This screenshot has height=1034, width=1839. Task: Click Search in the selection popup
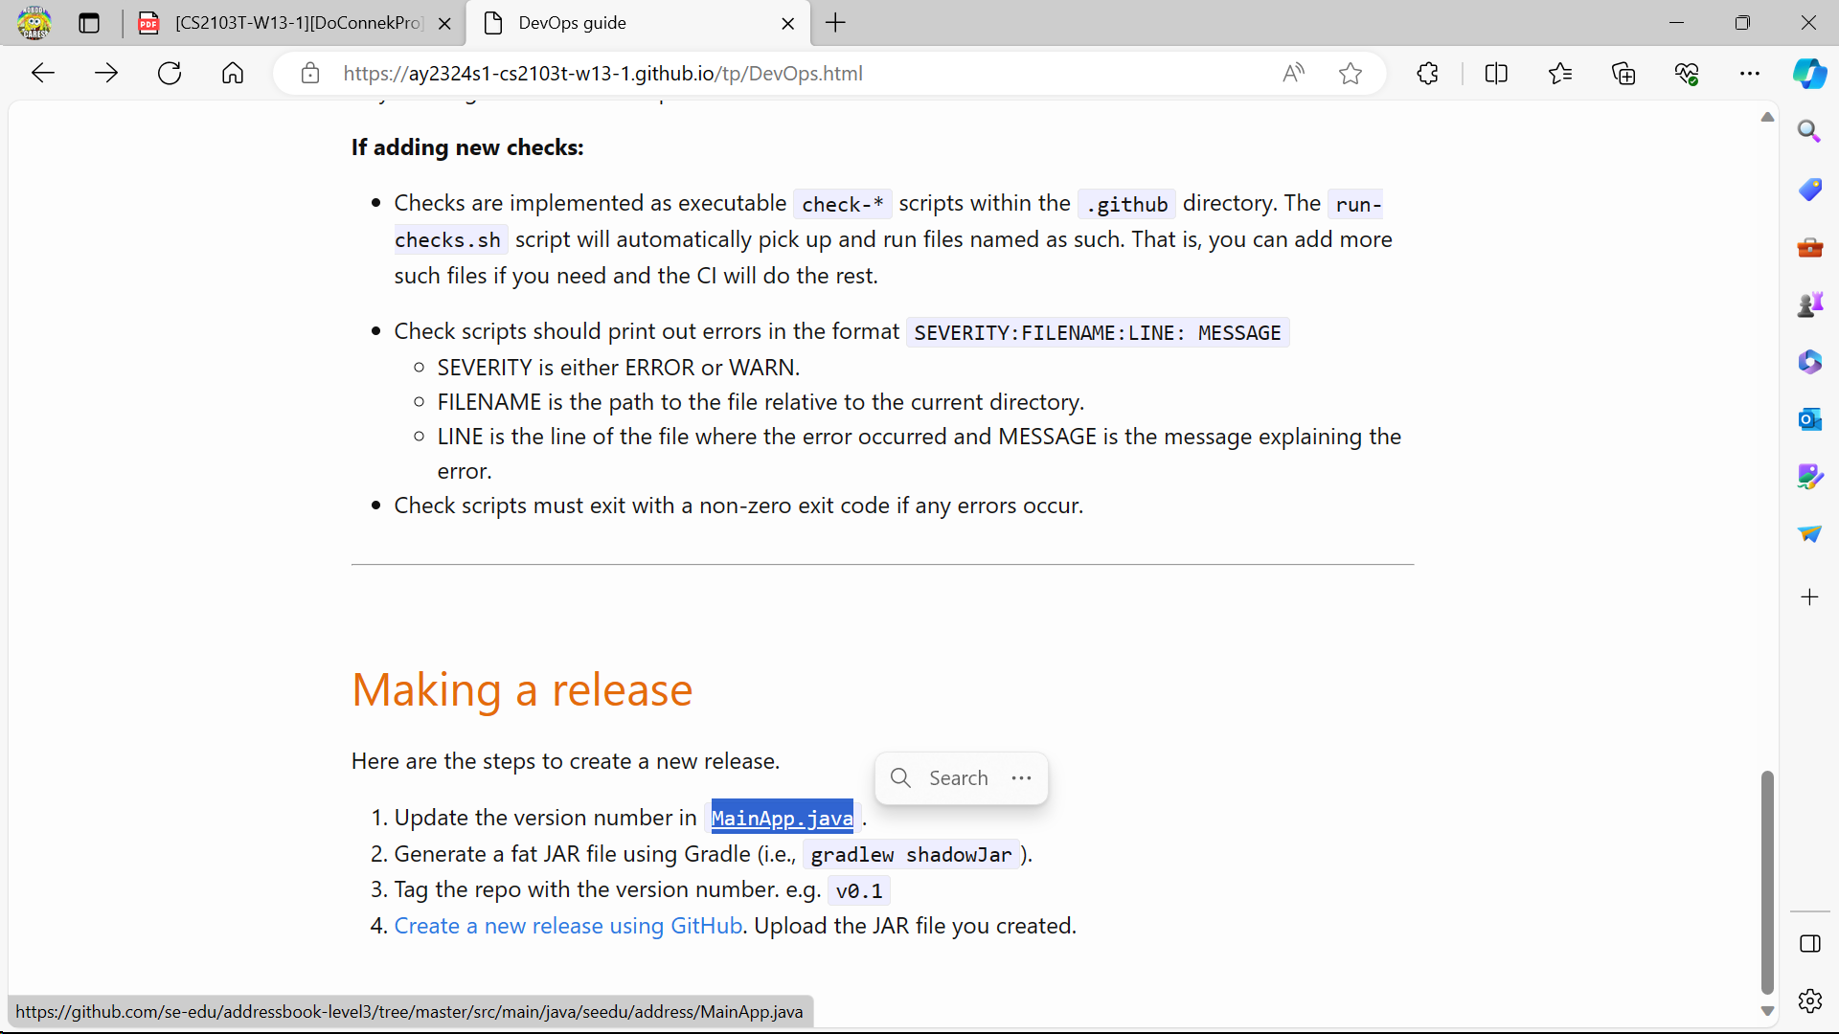(x=941, y=778)
